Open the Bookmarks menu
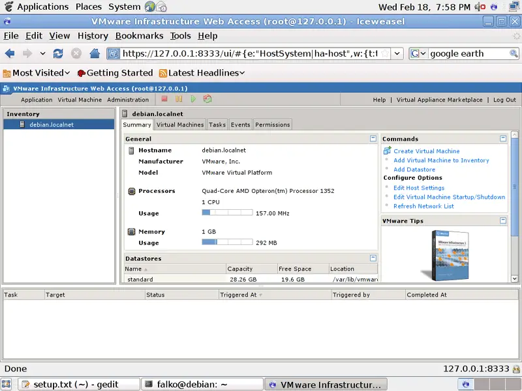522x391 pixels. click(x=139, y=36)
